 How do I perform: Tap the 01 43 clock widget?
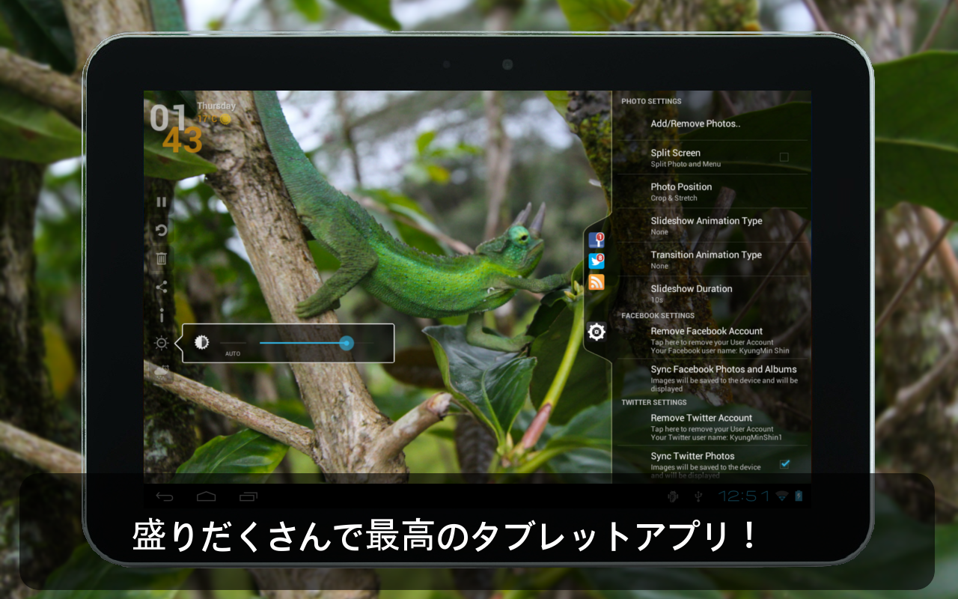click(x=176, y=129)
